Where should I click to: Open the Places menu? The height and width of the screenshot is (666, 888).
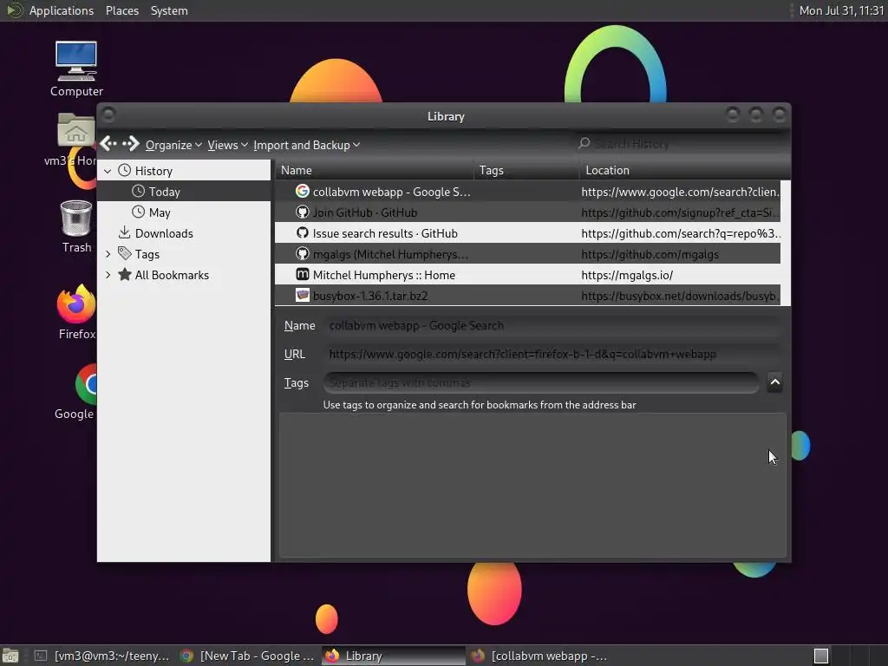122,10
